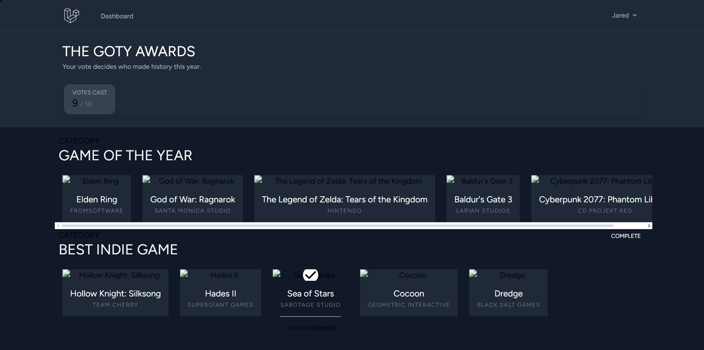Select the God of War: Ragnarok card
704x350 pixels.
(x=193, y=199)
